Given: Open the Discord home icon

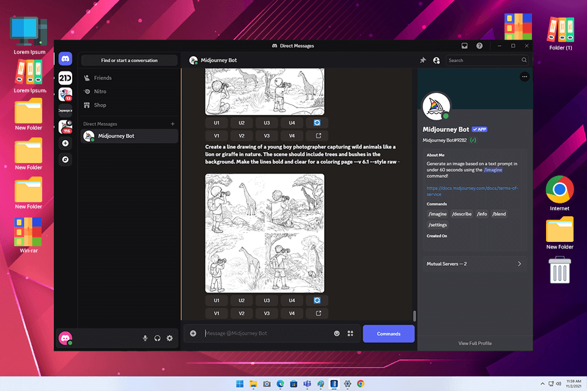Looking at the screenshot, I should (65, 59).
